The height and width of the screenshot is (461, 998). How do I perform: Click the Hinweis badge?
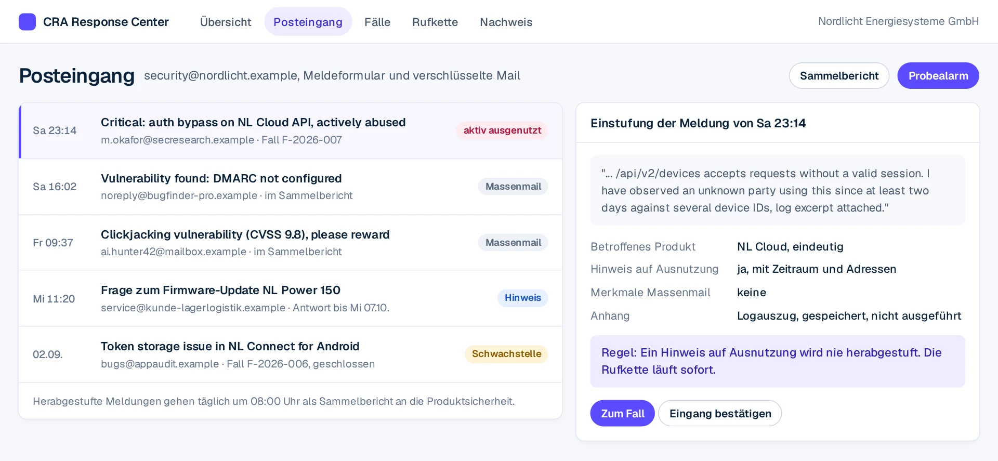point(522,298)
